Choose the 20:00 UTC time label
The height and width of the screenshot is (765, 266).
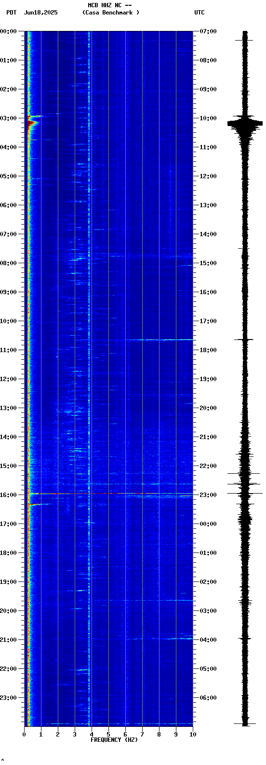(x=208, y=408)
